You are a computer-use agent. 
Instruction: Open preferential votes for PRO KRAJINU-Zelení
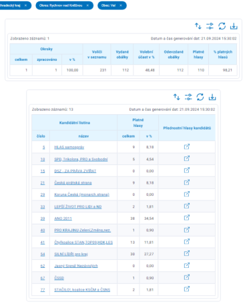[x=187, y=230]
